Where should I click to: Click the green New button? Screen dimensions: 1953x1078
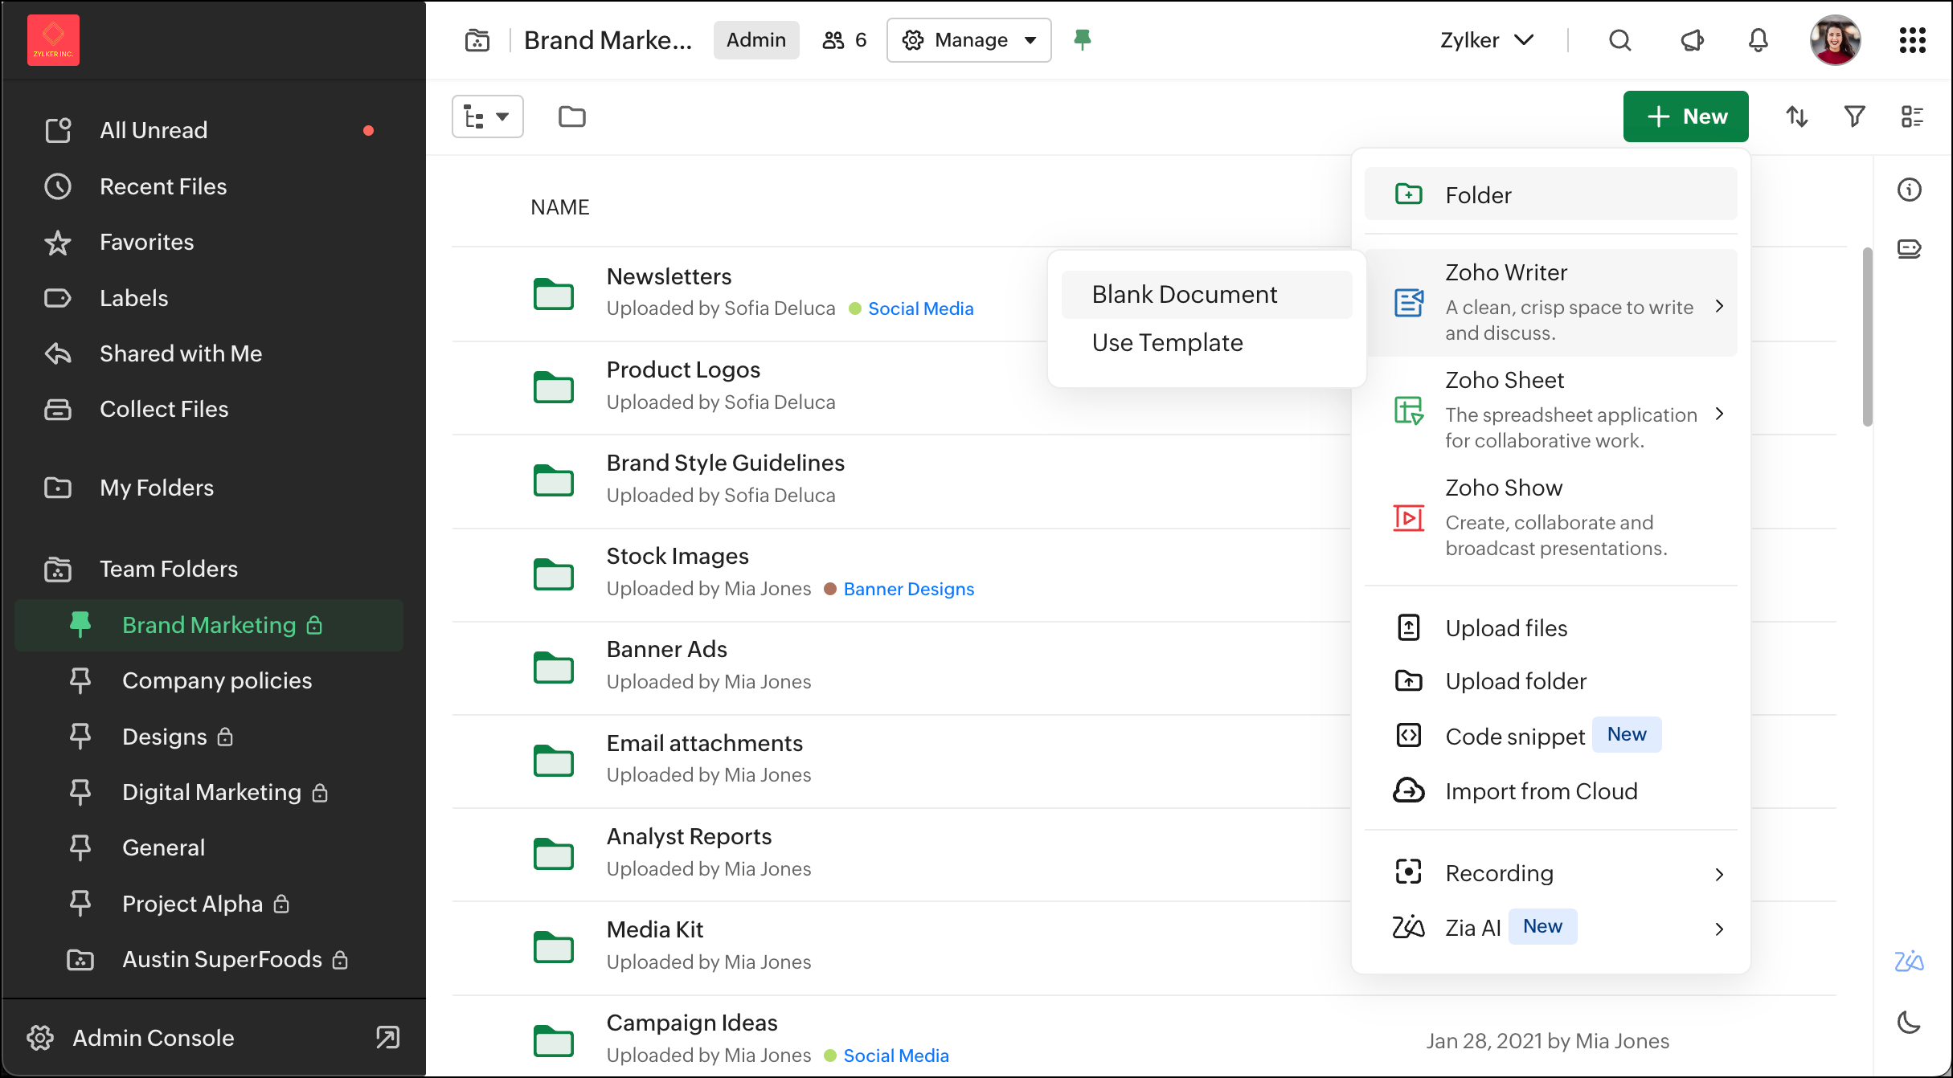click(x=1685, y=116)
